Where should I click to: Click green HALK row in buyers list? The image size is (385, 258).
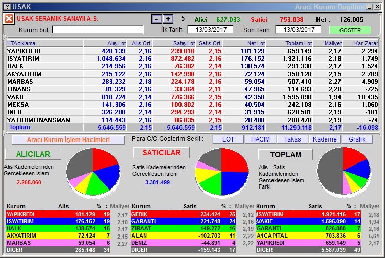coord(58,228)
